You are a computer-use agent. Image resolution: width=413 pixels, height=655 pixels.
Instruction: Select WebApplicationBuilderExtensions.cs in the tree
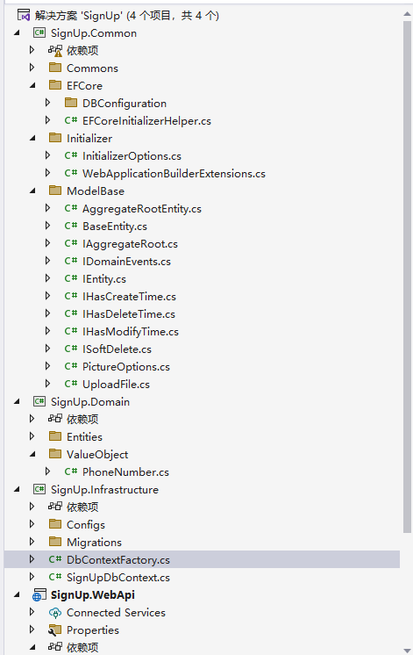(174, 174)
